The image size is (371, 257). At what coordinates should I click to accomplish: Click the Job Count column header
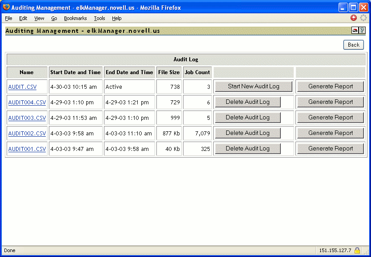(x=197, y=72)
